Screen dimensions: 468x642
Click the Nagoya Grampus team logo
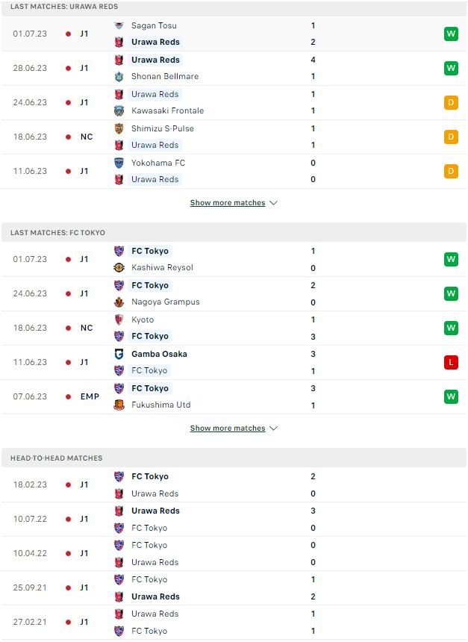[x=119, y=302]
